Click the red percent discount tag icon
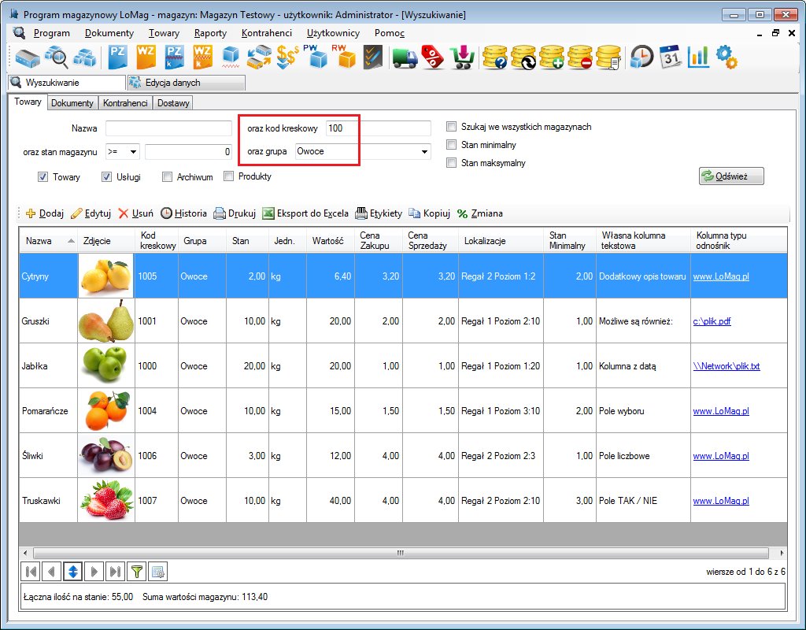Viewport: 806px width, 630px height. 432,57
